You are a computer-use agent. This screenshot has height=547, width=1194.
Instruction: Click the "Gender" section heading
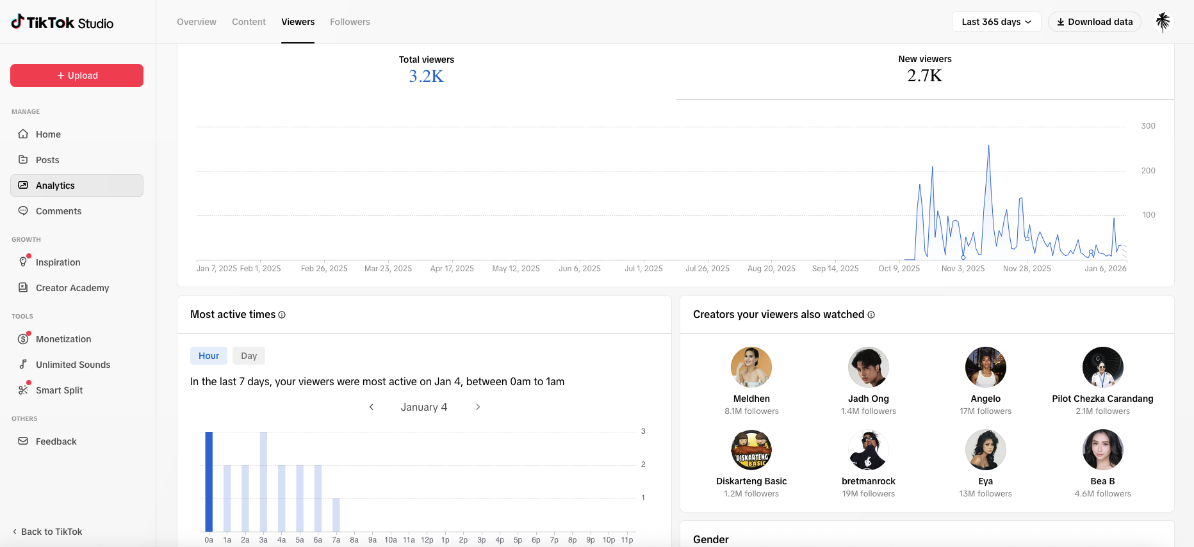[711, 539]
